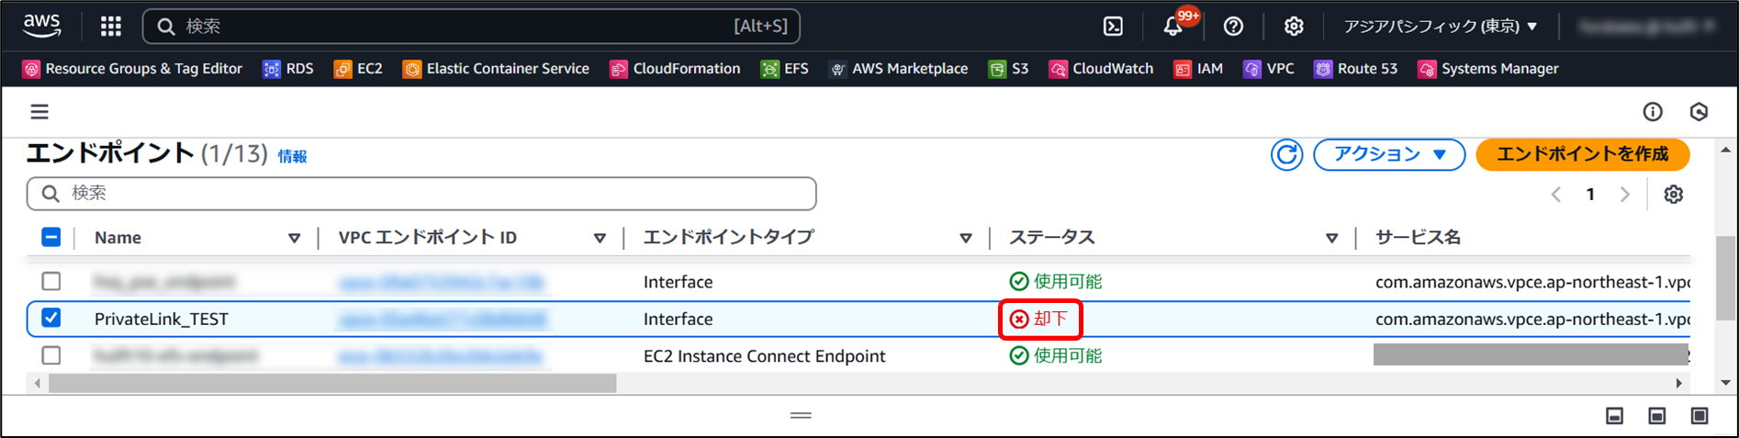Click the サービス名 column header
1739x438 pixels.
pos(1418,238)
